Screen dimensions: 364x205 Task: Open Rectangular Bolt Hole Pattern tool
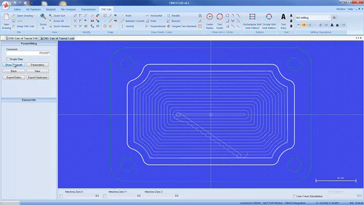point(252,21)
